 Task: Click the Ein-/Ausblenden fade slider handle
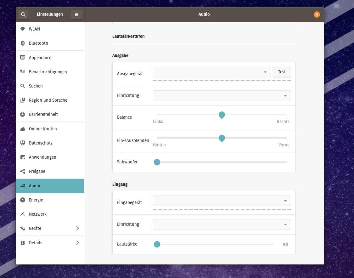222,139
